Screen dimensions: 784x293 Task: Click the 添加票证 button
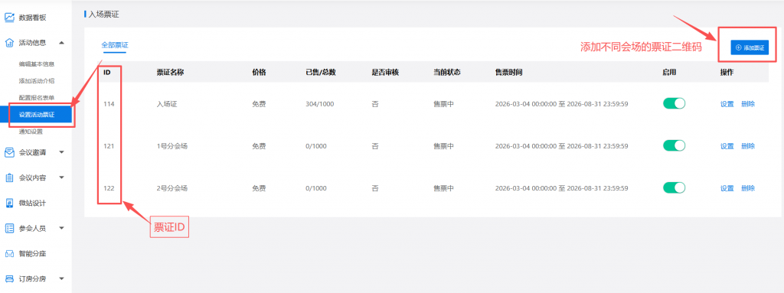(x=749, y=48)
